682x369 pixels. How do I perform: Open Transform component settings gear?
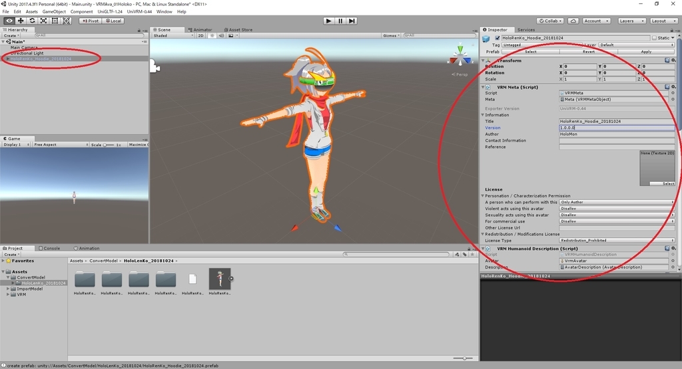(x=673, y=61)
